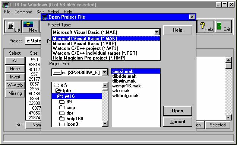
Task: Click the size value 550
Action: pyautogui.click(x=34, y=60)
